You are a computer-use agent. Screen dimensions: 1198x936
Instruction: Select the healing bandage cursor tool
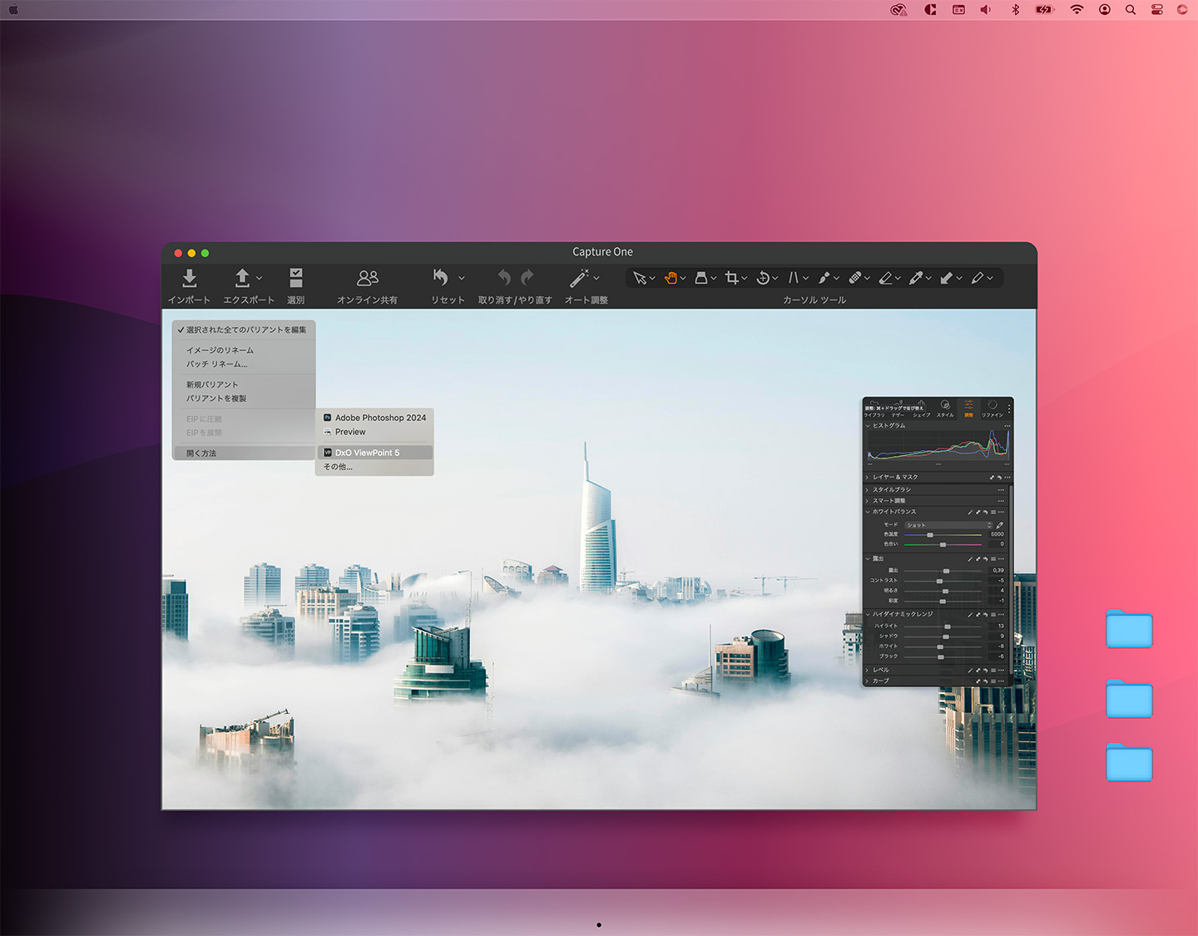[854, 278]
